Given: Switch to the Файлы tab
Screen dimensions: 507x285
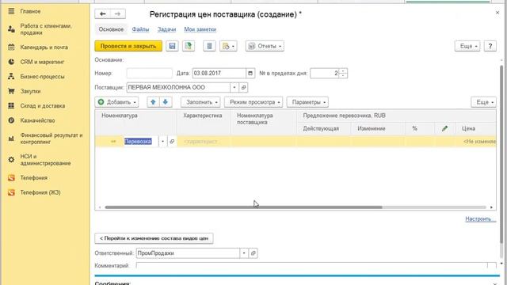Looking at the screenshot, I should point(140,29).
